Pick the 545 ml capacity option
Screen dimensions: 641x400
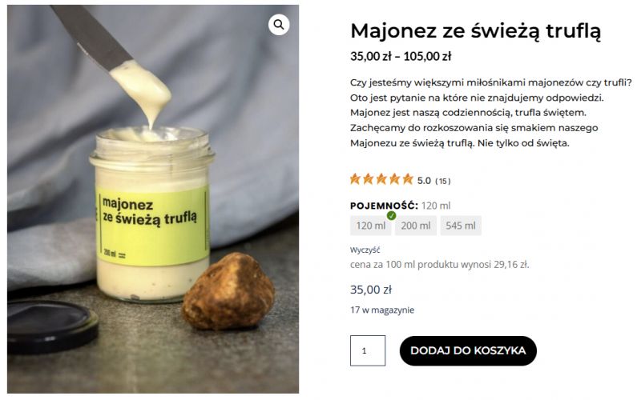tap(461, 226)
